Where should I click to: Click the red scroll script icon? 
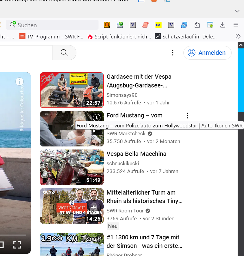tap(145, 25)
